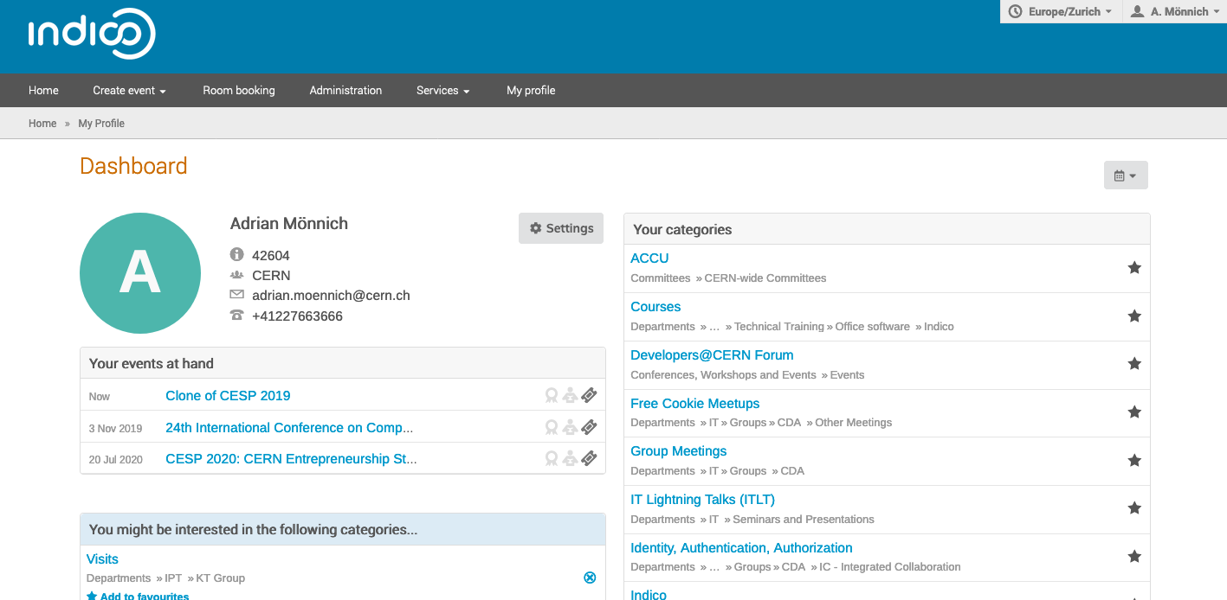The height and width of the screenshot is (600, 1227).
Task: Toggle the star for Free Cookie Meetups
Action: (1134, 412)
